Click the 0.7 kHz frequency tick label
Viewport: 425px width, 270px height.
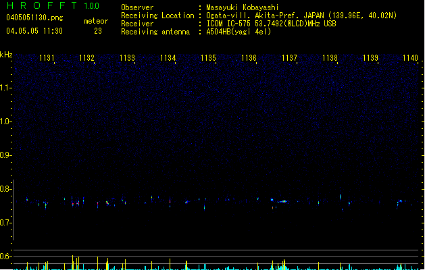coord(5,223)
